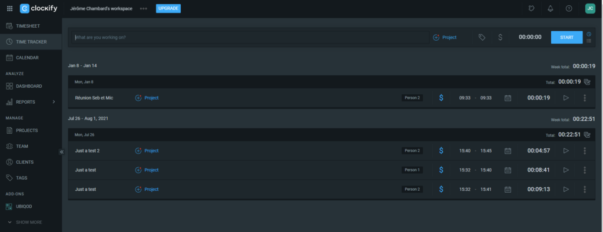Image resolution: width=603 pixels, height=232 pixels.
Task: Expand the Reports submenu arrow
Action: [54, 102]
